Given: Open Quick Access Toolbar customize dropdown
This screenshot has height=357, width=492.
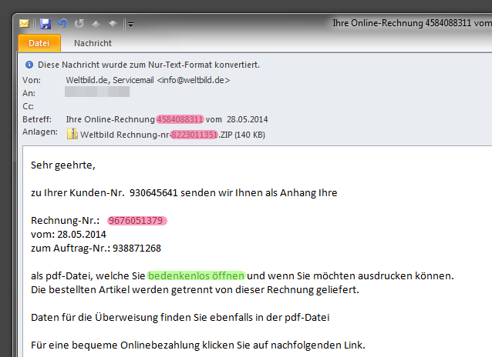Looking at the screenshot, I should click(130, 25).
